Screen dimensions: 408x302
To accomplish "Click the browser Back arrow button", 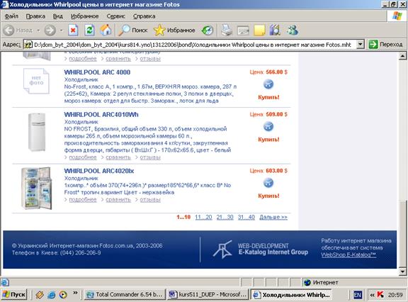I will point(8,30).
